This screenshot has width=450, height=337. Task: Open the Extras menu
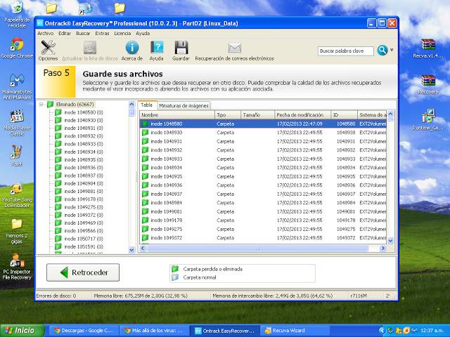coord(103,33)
